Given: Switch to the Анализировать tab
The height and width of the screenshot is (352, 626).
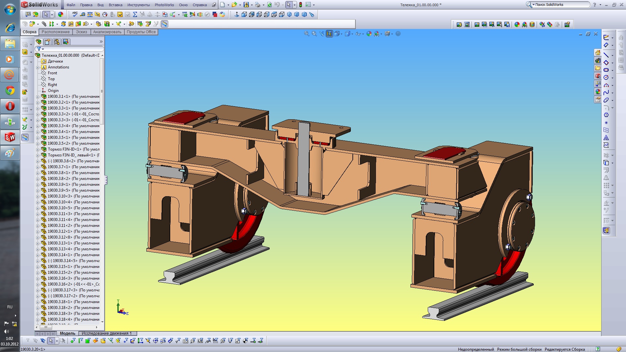Looking at the screenshot, I should click(107, 32).
